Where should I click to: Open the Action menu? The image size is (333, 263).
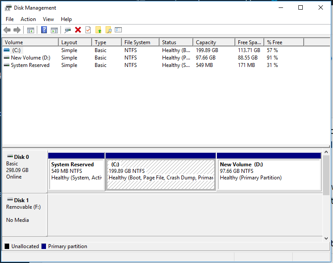[28, 19]
